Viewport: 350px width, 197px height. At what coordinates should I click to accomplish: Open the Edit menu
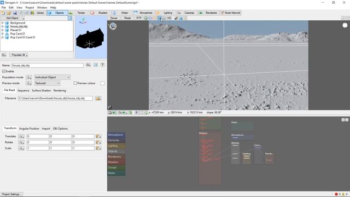(x=11, y=8)
